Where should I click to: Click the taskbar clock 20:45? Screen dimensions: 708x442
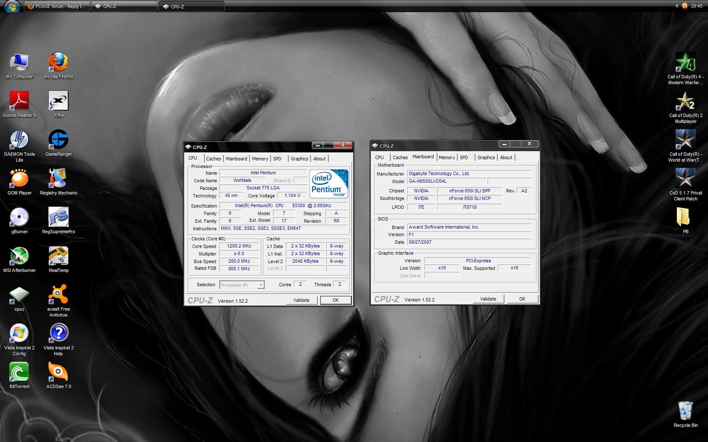pos(697,6)
